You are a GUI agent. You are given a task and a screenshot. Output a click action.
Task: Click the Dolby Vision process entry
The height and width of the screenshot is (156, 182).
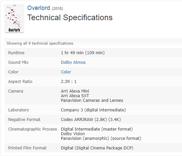point(73,134)
